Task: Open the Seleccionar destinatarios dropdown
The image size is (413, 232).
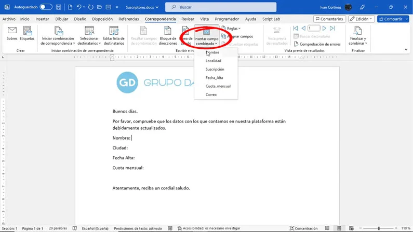Action: (x=89, y=34)
